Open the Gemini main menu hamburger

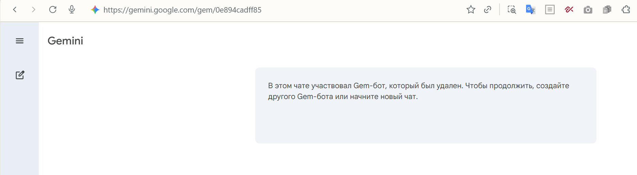tap(20, 41)
